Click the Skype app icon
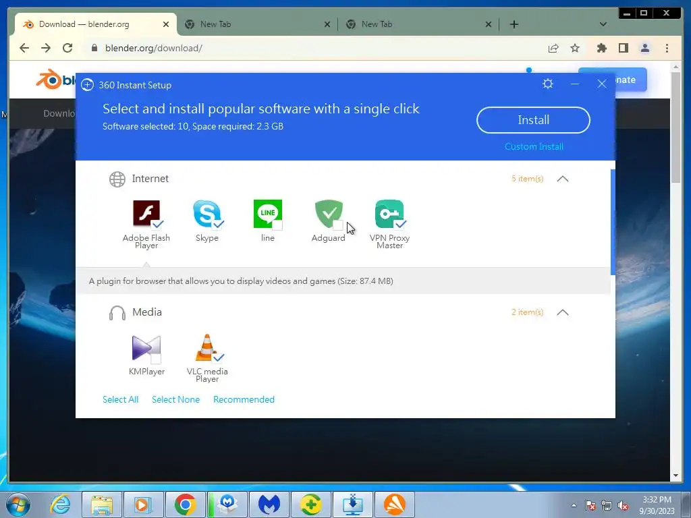Screen dimensions: 691x518 pos(206,214)
